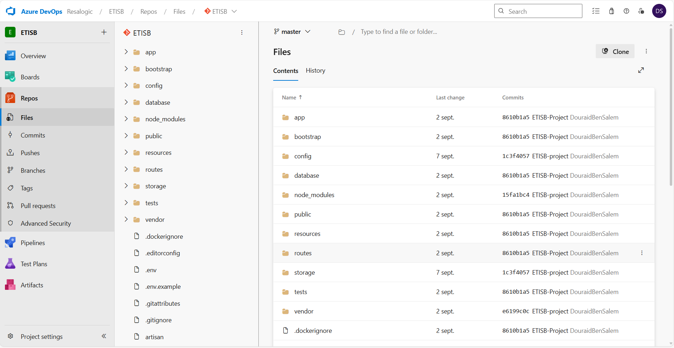
Task: Open the Repos breadcrumb link
Action: click(x=149, y=12)
